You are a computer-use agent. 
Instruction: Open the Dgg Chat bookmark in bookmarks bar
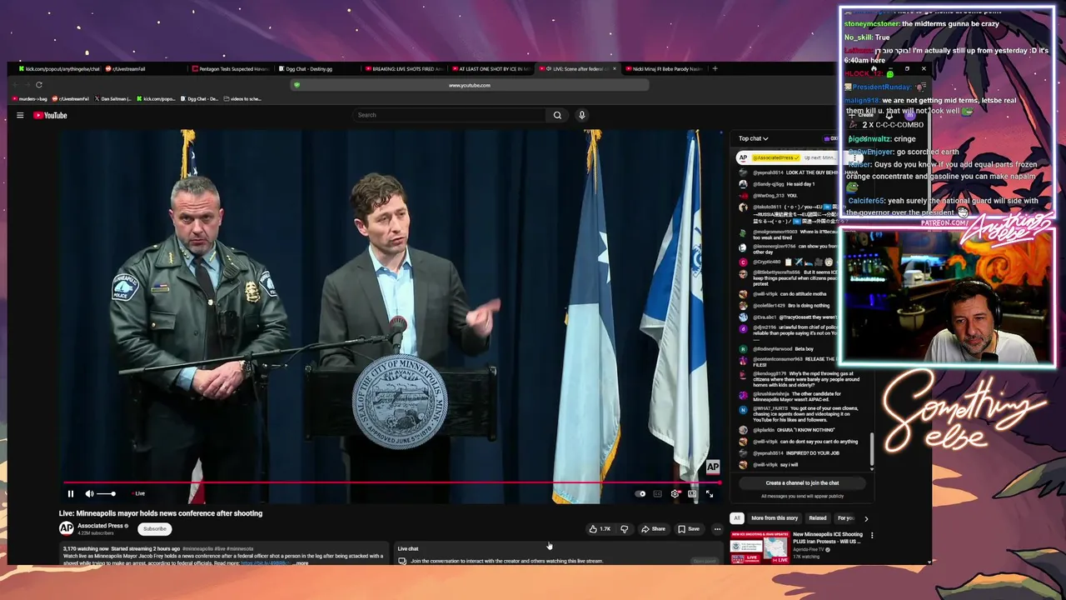pos(199,99)
